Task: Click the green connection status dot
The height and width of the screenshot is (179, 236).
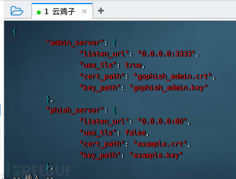Action: point(39,12)
